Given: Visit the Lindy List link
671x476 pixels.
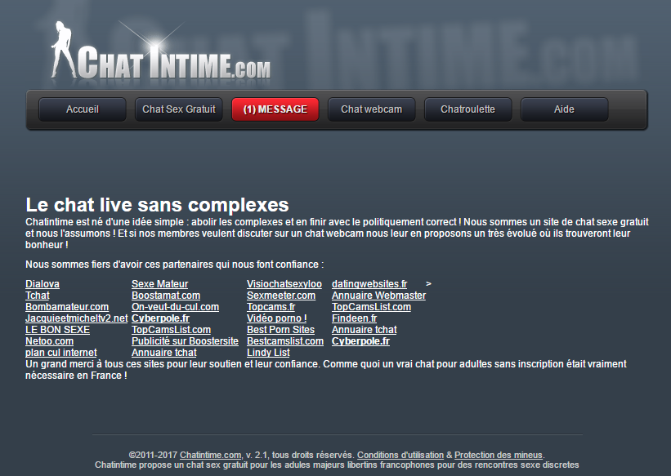Looking at the screenshot, I should (268, 353).
